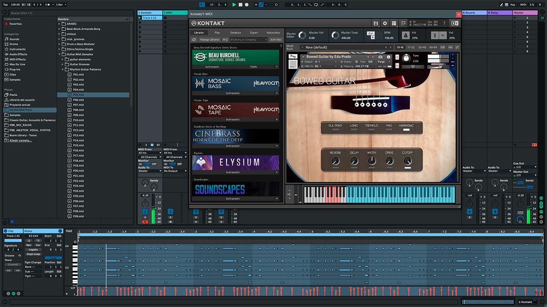Open Kontakt's save/load floppy disk menu
This screenshot has width=547, height=307.
click(x=376, y=23)
